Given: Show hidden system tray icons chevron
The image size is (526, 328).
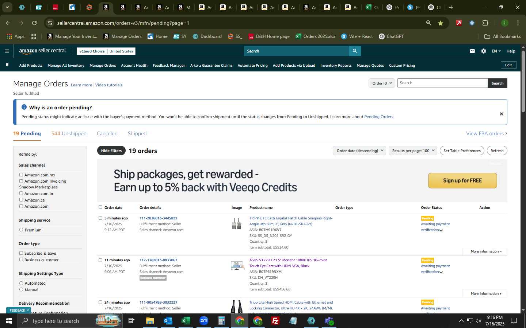Looking at the screenshot, I should pyautogui.click(x=461, y=321).
